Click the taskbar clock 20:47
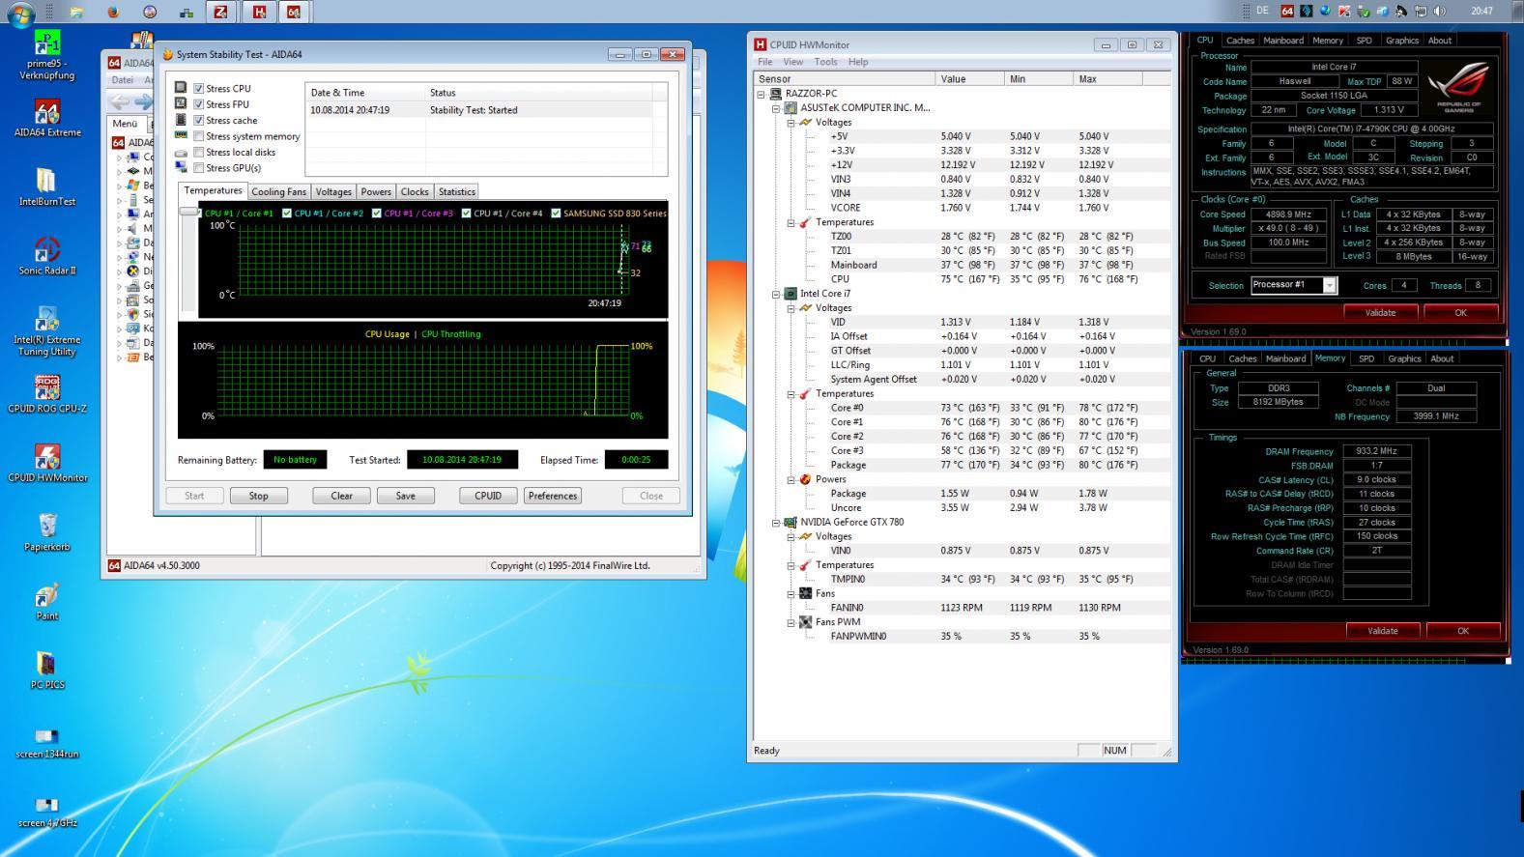 point(1481,12)
